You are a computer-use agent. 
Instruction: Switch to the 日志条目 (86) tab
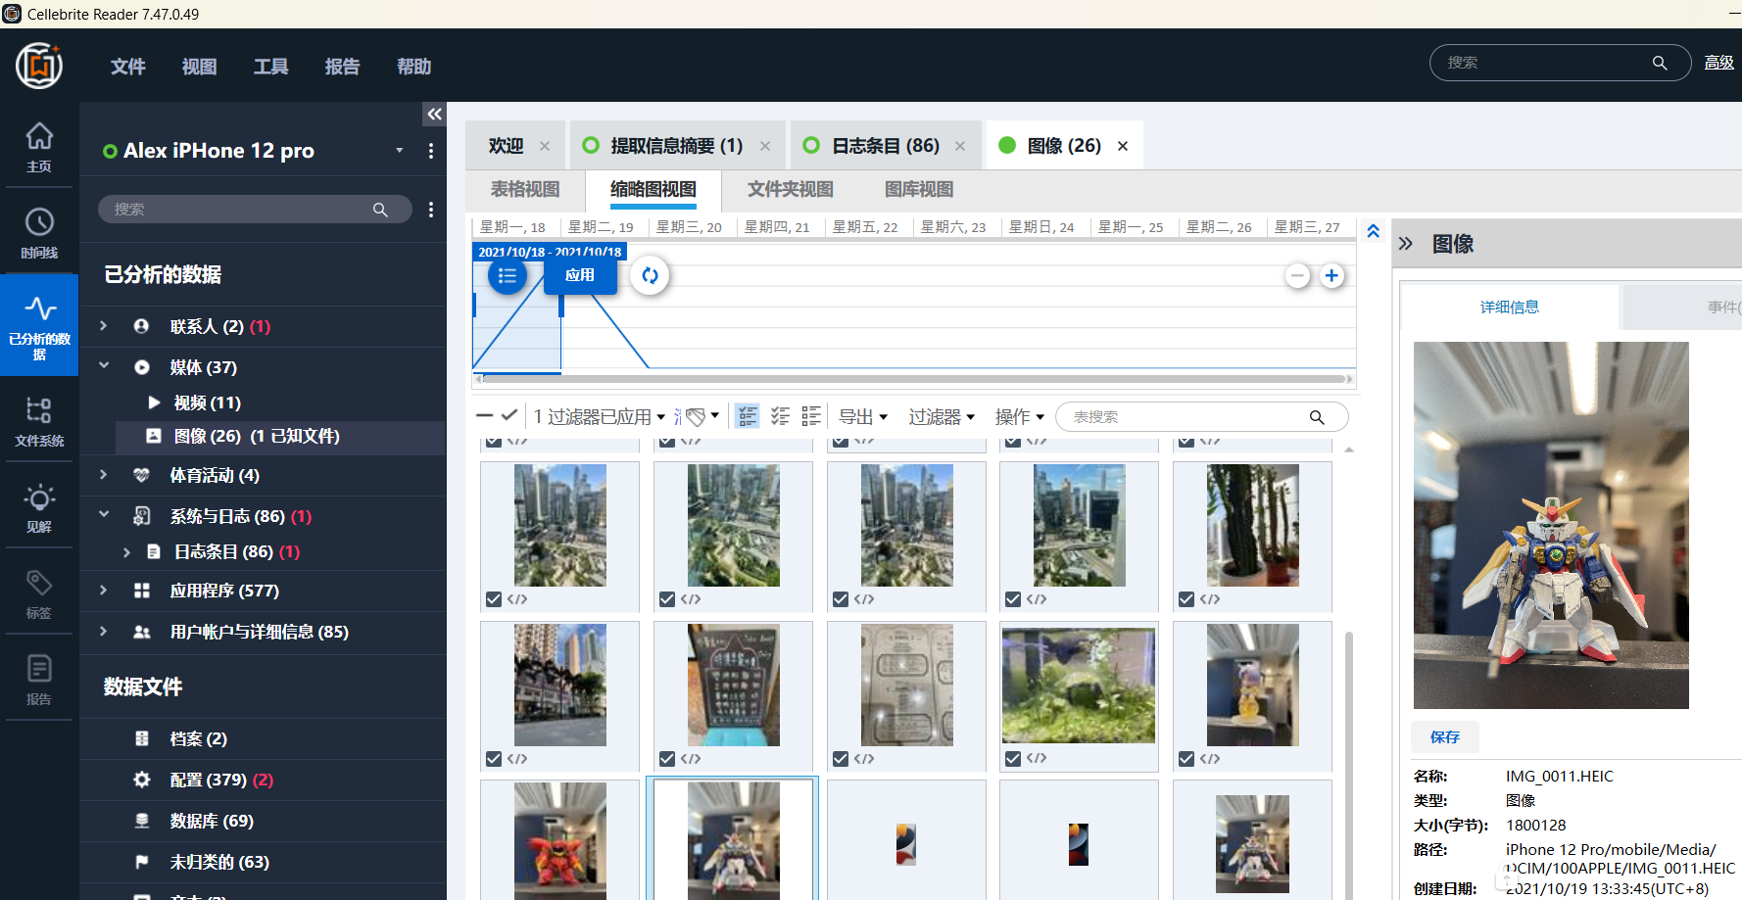[884, 146]
